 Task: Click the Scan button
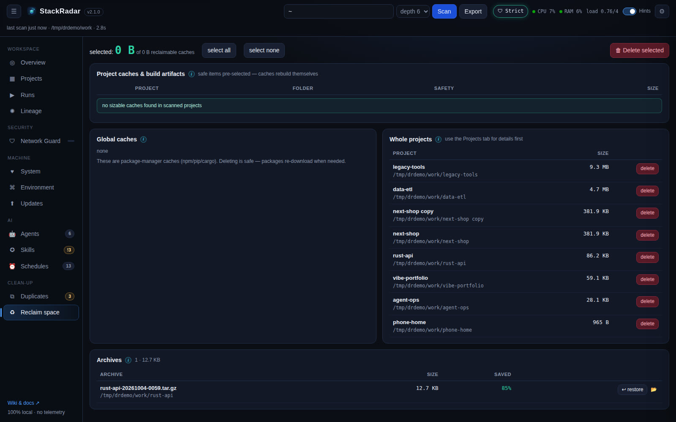click(x=444, y=11)
